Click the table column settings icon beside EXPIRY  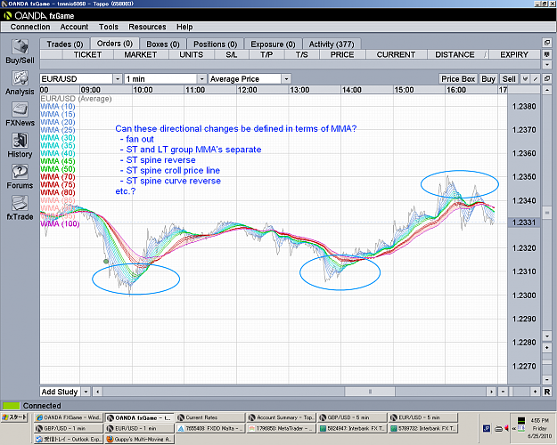point(547,54)
